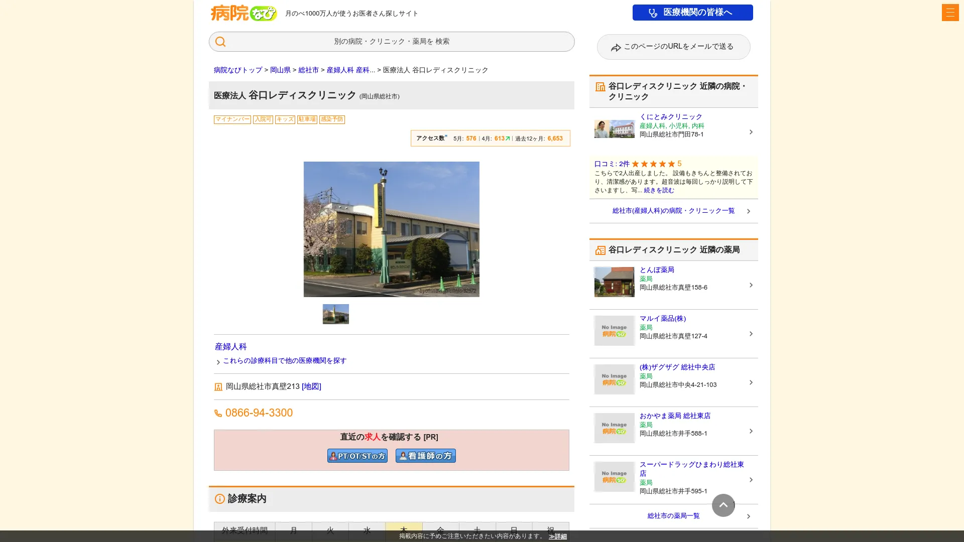Viewport: 964px width, 542px height.
Task: Click the くにとみクリニック thumbnail image
Action: click(x=614, y=129)
